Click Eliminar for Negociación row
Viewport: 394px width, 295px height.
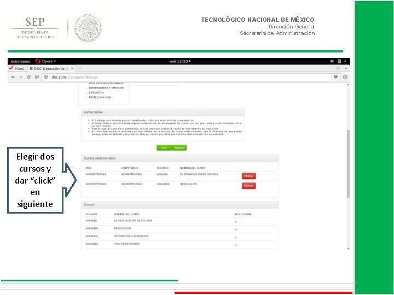tap(249, 186)
